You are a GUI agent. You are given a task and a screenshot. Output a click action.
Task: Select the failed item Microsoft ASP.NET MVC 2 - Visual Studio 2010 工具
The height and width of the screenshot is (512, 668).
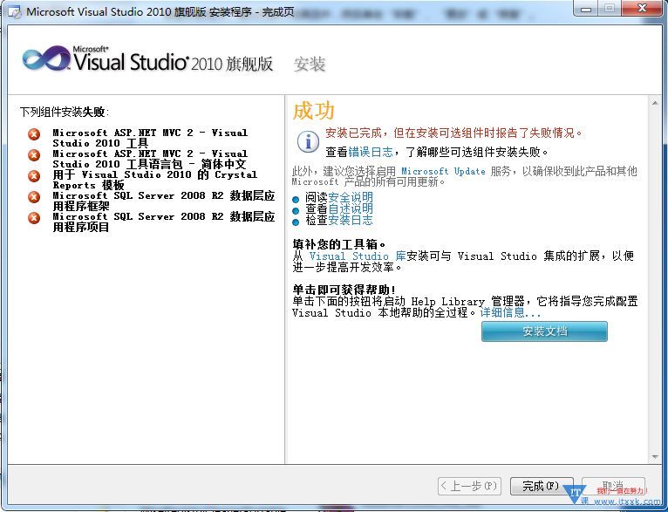(150, 138)
